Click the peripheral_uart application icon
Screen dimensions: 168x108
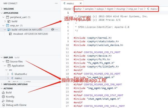pyautogui.click(x=8, y=17)
